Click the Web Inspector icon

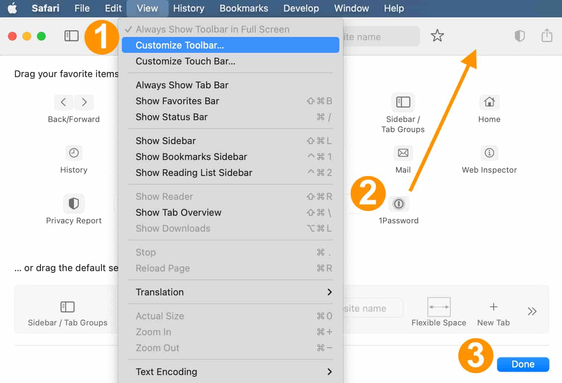(x=489, y=153)
